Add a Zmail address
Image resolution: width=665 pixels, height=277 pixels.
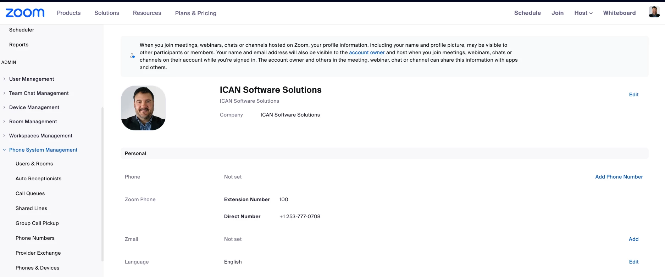pos(633,239)
